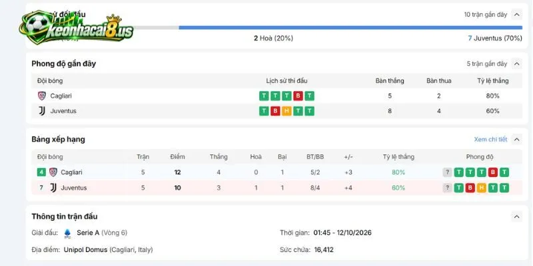Screen dimensions: 533x266
Task: Click the Unipol Domus venue name
Action: 85,250
